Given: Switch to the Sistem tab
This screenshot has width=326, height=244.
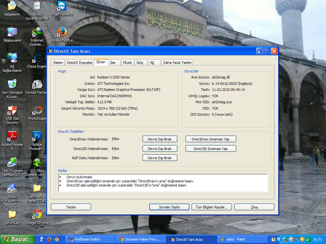Looking at the screenshot, I should coord(58,63).
